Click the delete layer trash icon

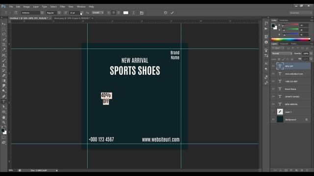307,170
